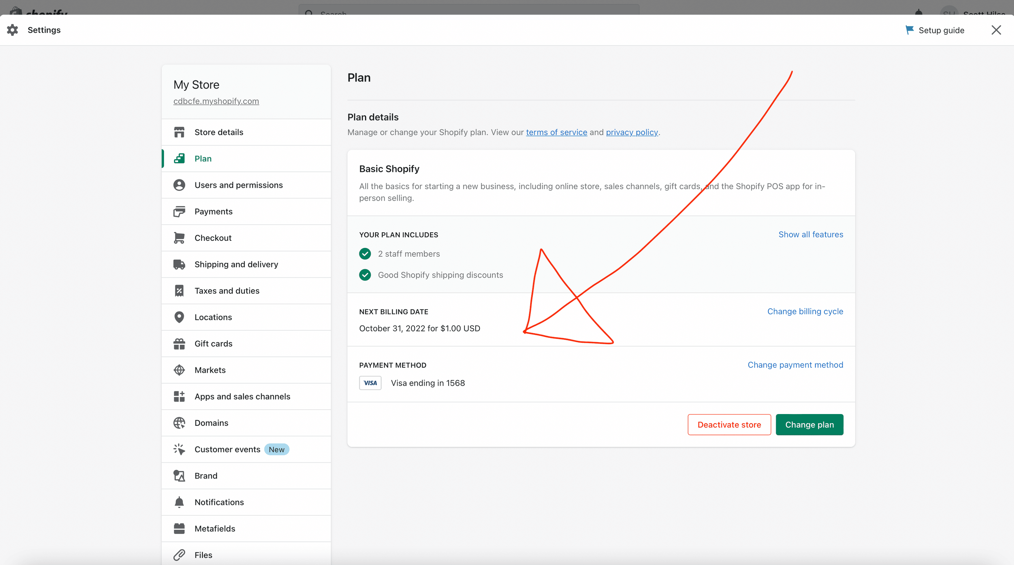Open Users and permissions settings
1014x565 pixels.
246,185
